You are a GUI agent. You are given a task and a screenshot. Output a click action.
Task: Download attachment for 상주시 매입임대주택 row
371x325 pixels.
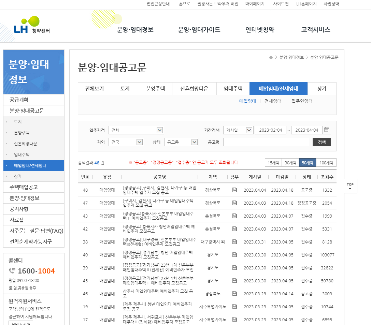(x=234, y=293)
